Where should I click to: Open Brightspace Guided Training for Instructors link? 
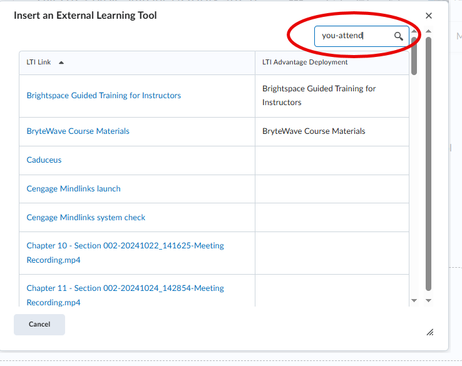(104, 95)
